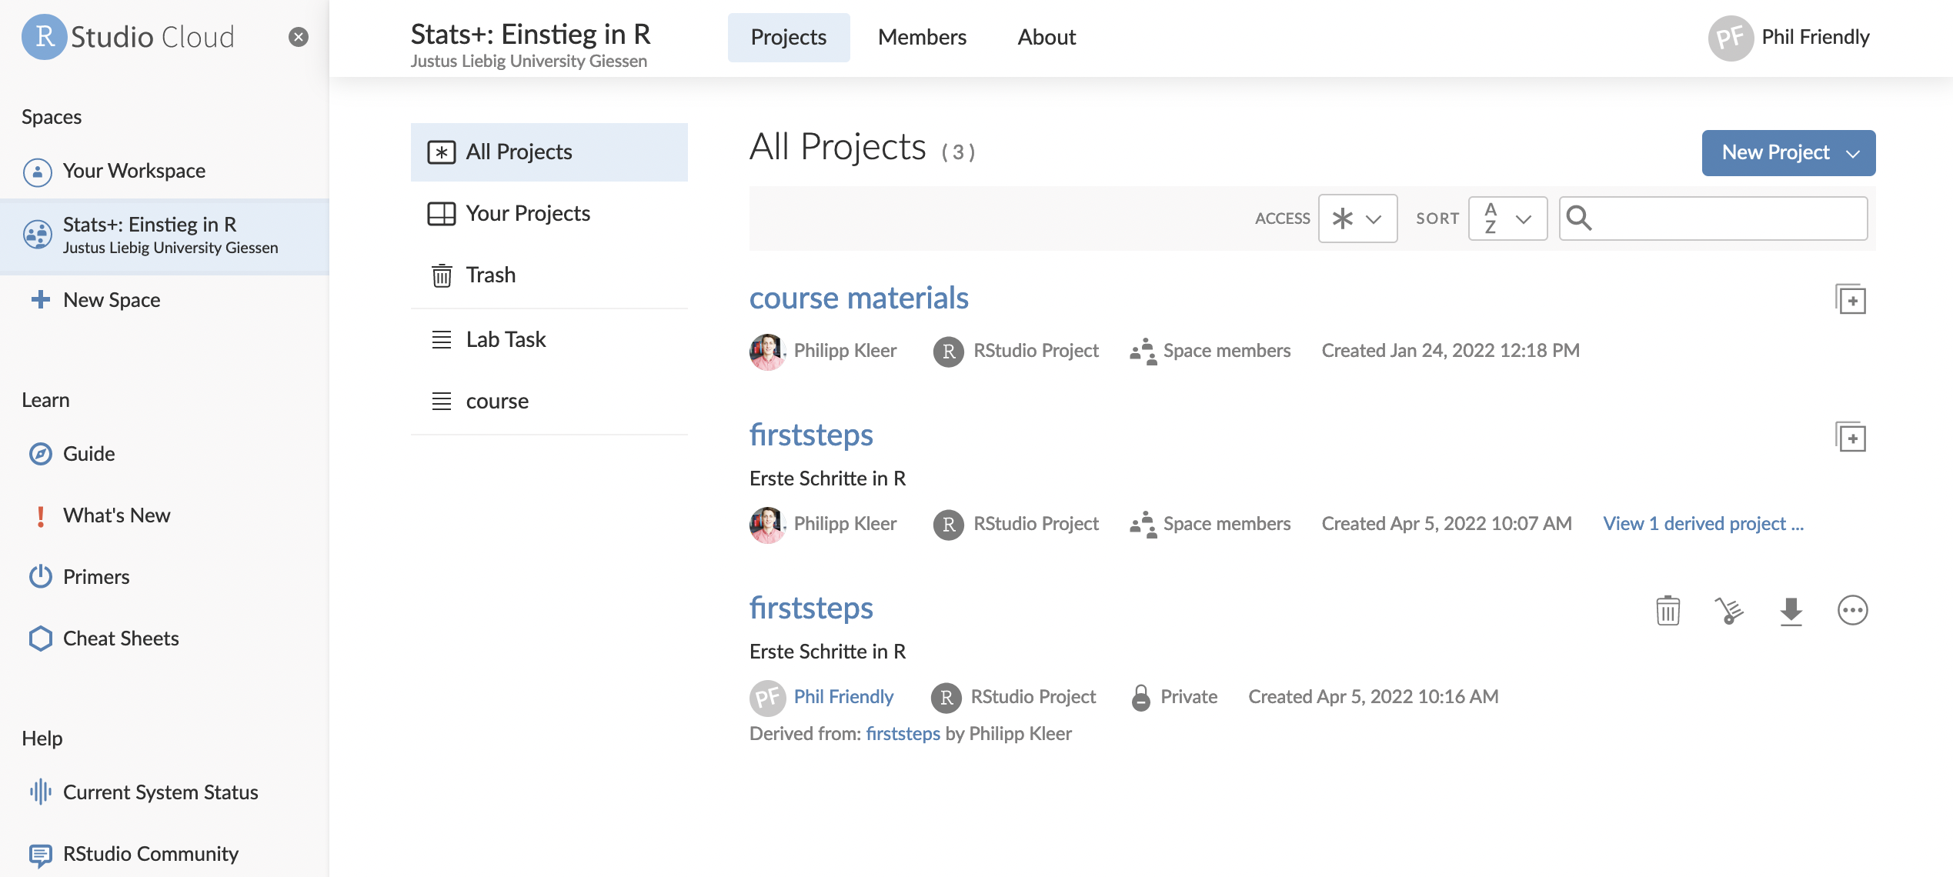This screenshot has width=1953, height=877.
Task: Export Phil Friendly's firststeps via download icon
Action: [x=1791, y=611]
